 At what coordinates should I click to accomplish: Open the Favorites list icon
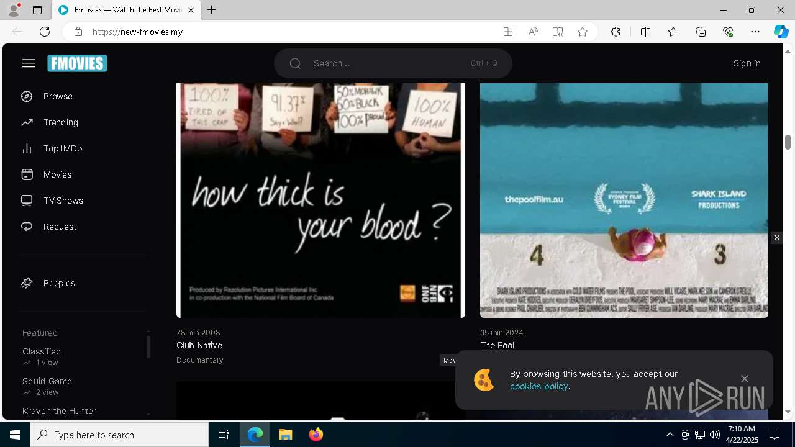tap(673, 32)
